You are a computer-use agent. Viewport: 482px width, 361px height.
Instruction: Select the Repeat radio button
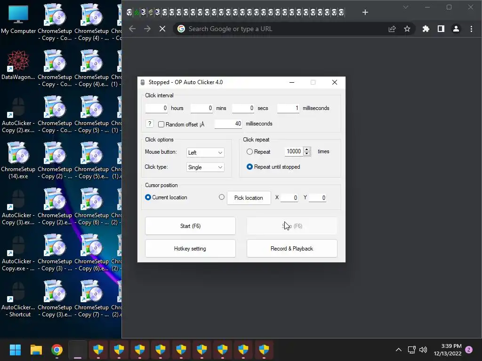click(249, 152)
